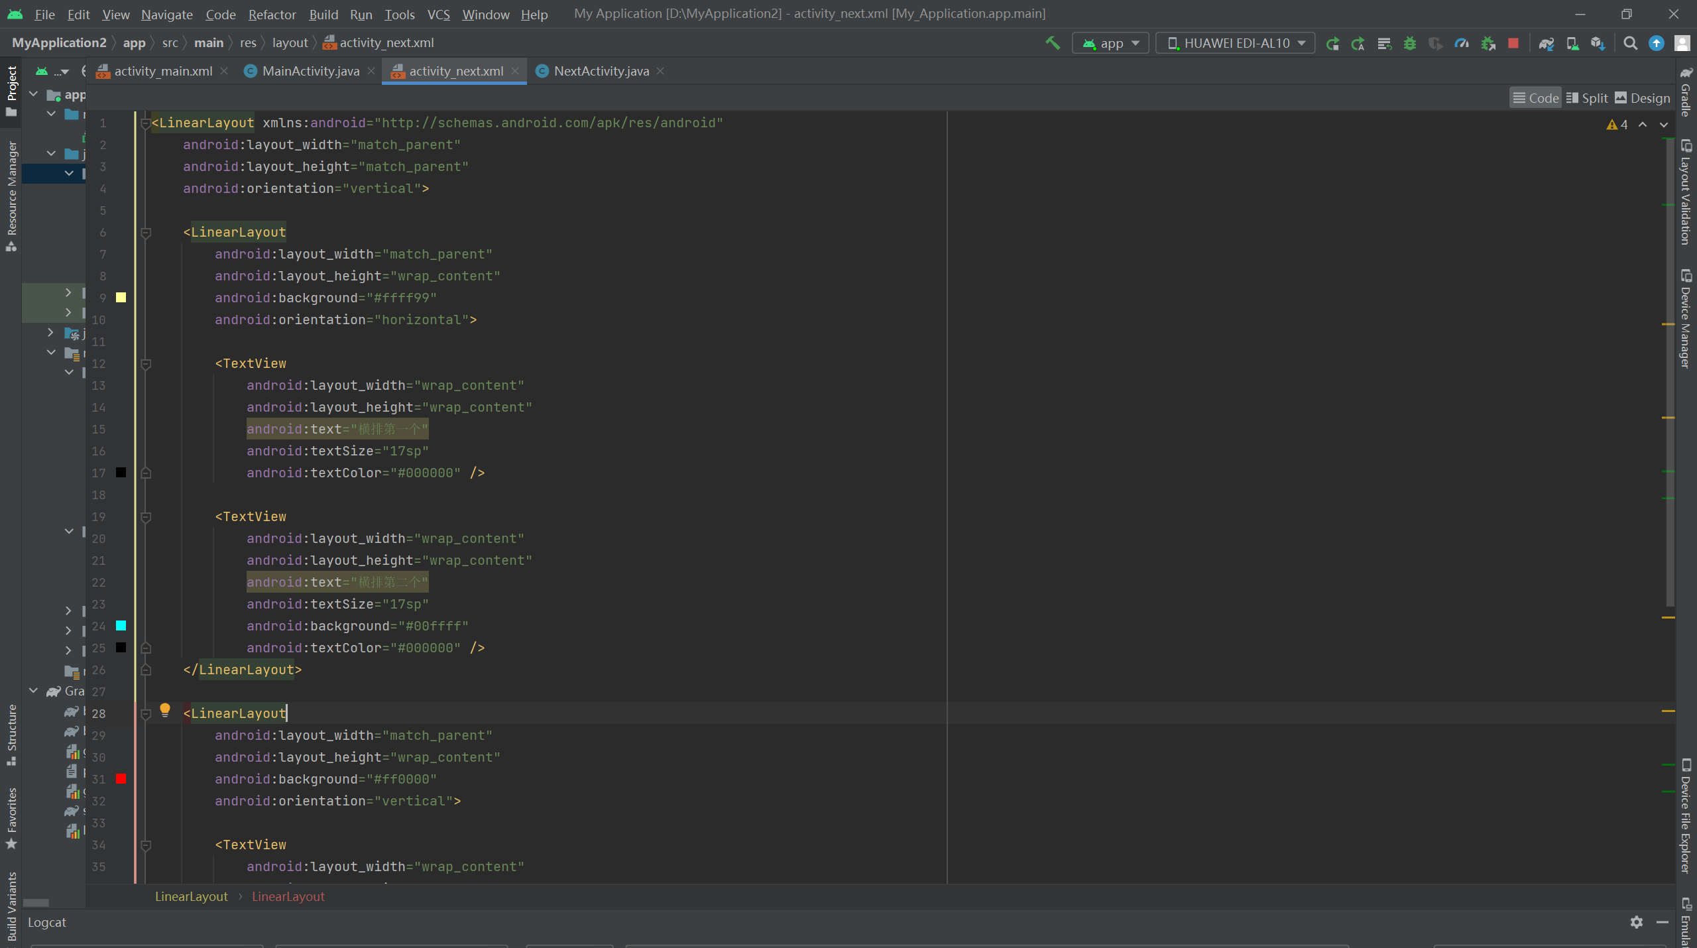The height and width of the screenshot is (948, 1697).
Task: Switch editor to Design view mode
Action: (x=1643, y=98)
